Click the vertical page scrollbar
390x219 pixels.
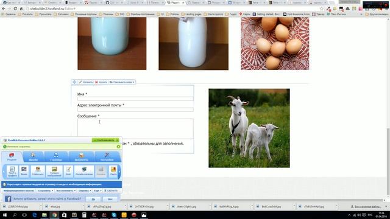pyautogui.click(x=388, y=161)
